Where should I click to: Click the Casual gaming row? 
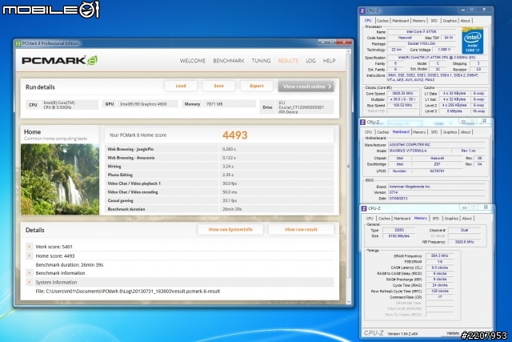click(219, 200)
